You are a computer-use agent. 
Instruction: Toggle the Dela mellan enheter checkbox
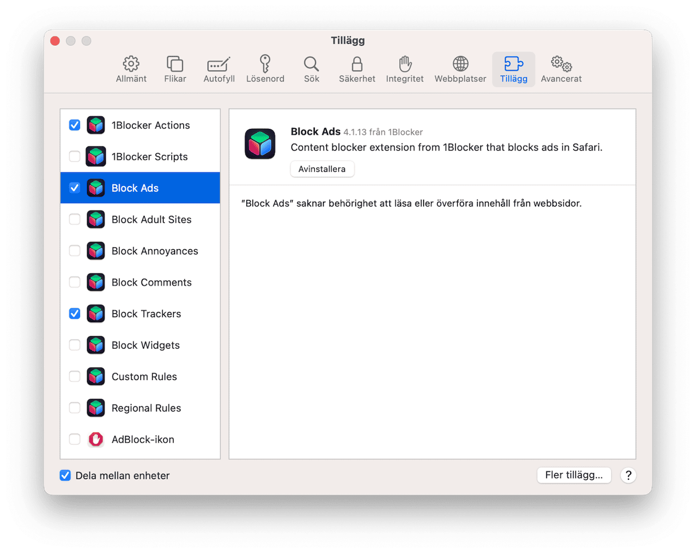65,475
